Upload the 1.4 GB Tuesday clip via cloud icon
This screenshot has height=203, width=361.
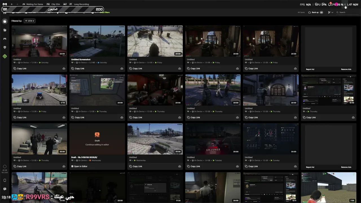pos(237,166)
